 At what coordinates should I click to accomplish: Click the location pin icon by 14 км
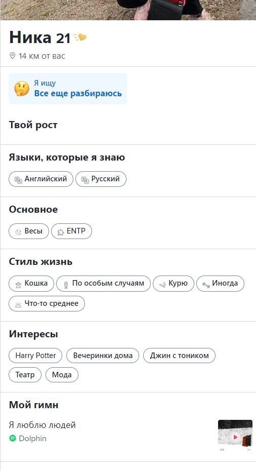[12, 56]
